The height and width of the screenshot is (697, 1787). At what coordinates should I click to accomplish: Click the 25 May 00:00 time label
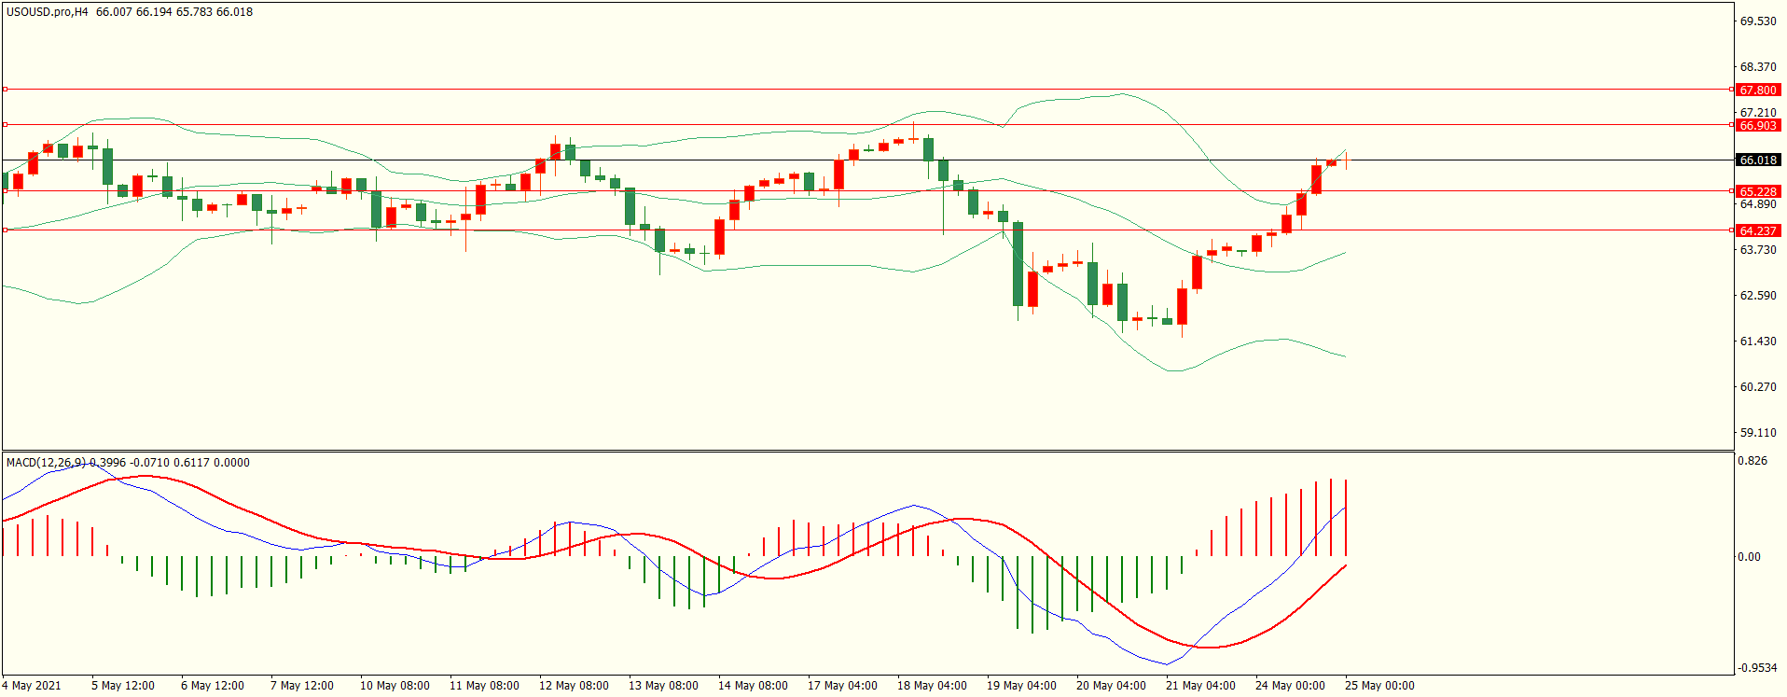click(x=1379, y=686)
